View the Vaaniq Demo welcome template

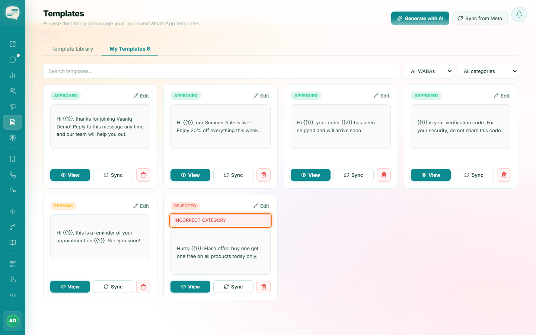point(70,175)
